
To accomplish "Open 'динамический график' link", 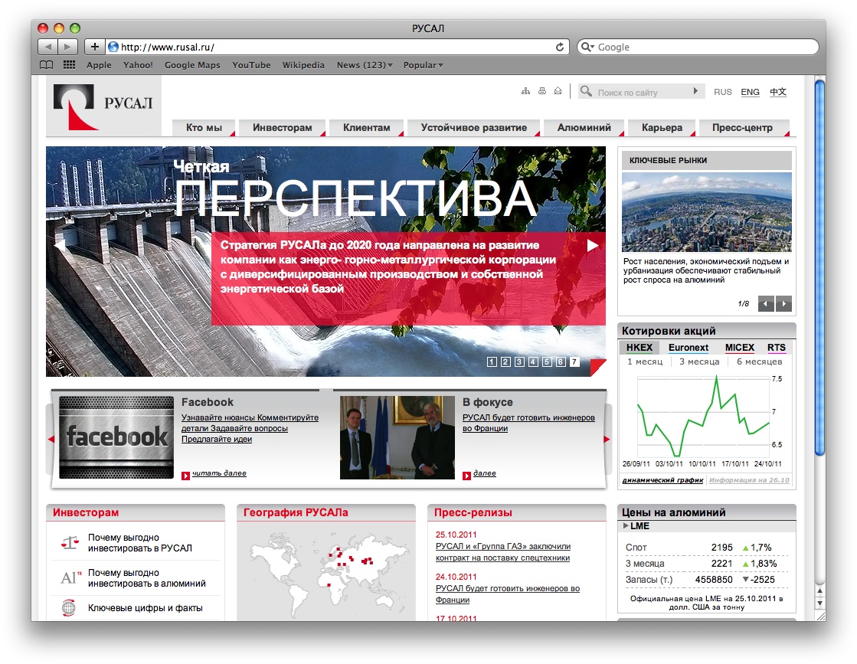I will click(662, 480).
